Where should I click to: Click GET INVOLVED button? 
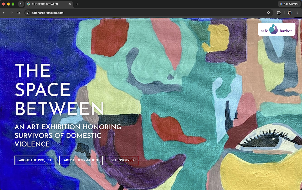[122, 160]
